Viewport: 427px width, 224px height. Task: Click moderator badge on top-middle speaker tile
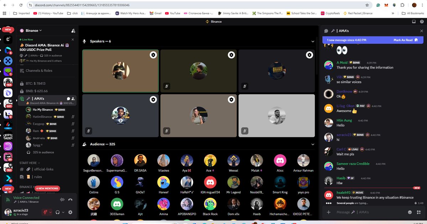[231, 55]
